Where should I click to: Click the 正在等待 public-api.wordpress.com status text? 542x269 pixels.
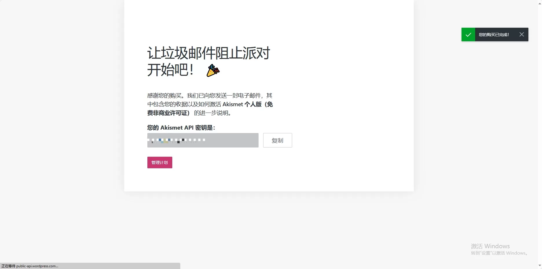tap(30, 266)
